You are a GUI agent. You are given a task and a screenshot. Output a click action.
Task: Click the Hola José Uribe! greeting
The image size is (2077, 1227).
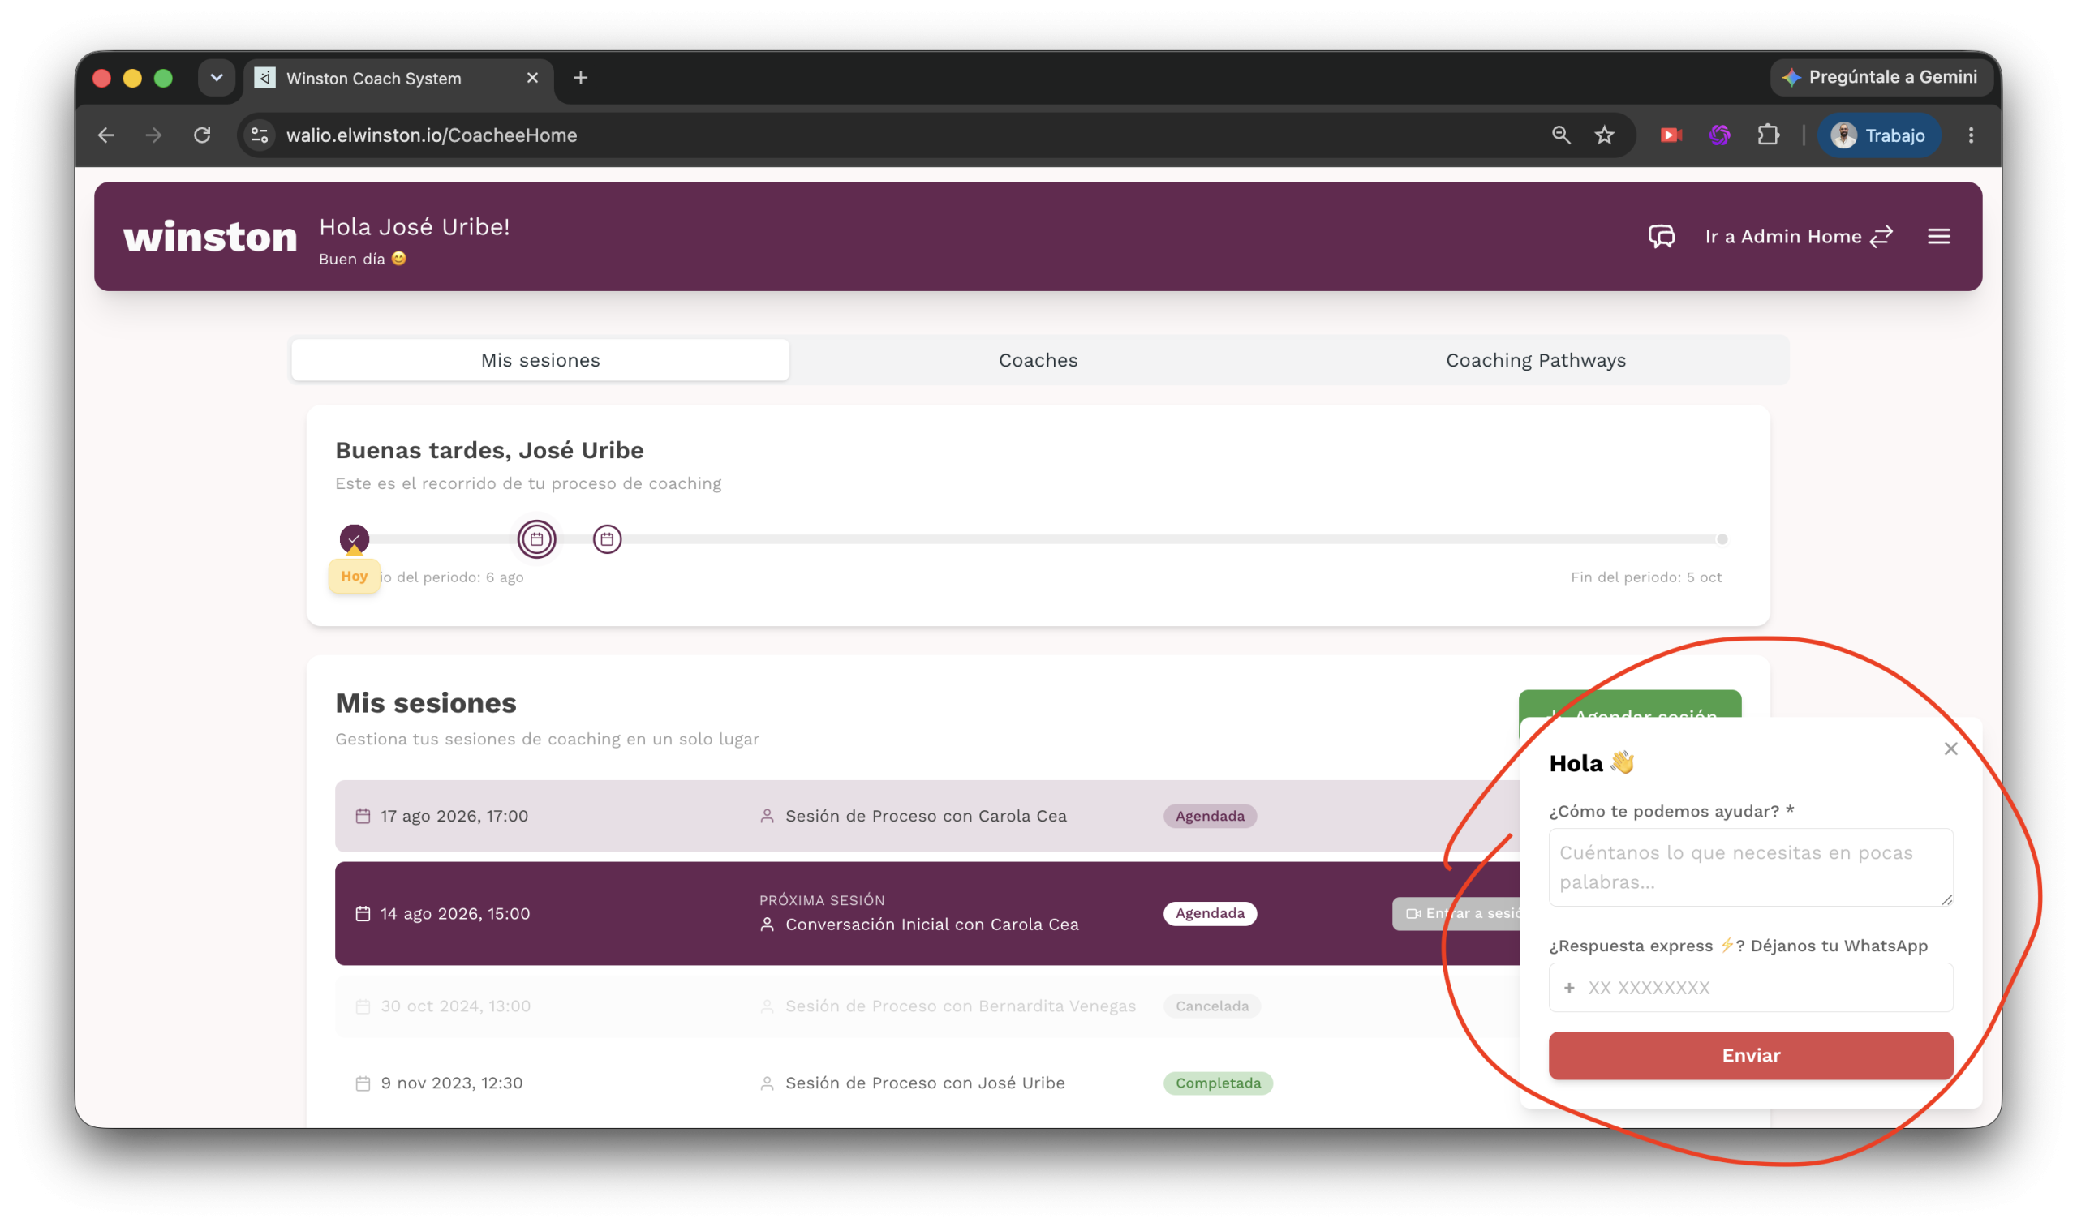click(x=415, y=226)
